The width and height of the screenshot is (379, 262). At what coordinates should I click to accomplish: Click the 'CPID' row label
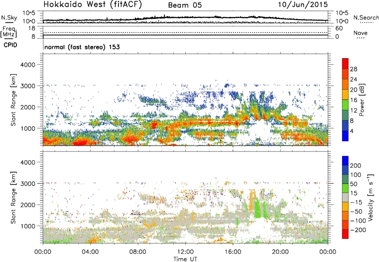click(10, 45)
